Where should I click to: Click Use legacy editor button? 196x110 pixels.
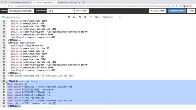[x=157, y=11]
